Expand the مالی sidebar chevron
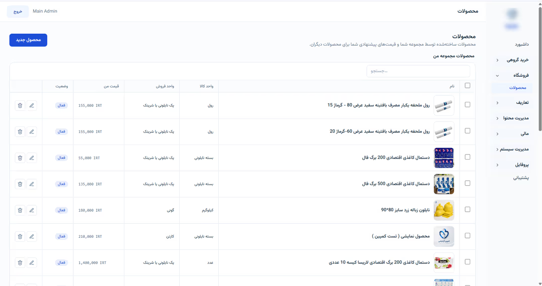The width and height of the screenshot is (542, 286). click(x=497, y=133)
